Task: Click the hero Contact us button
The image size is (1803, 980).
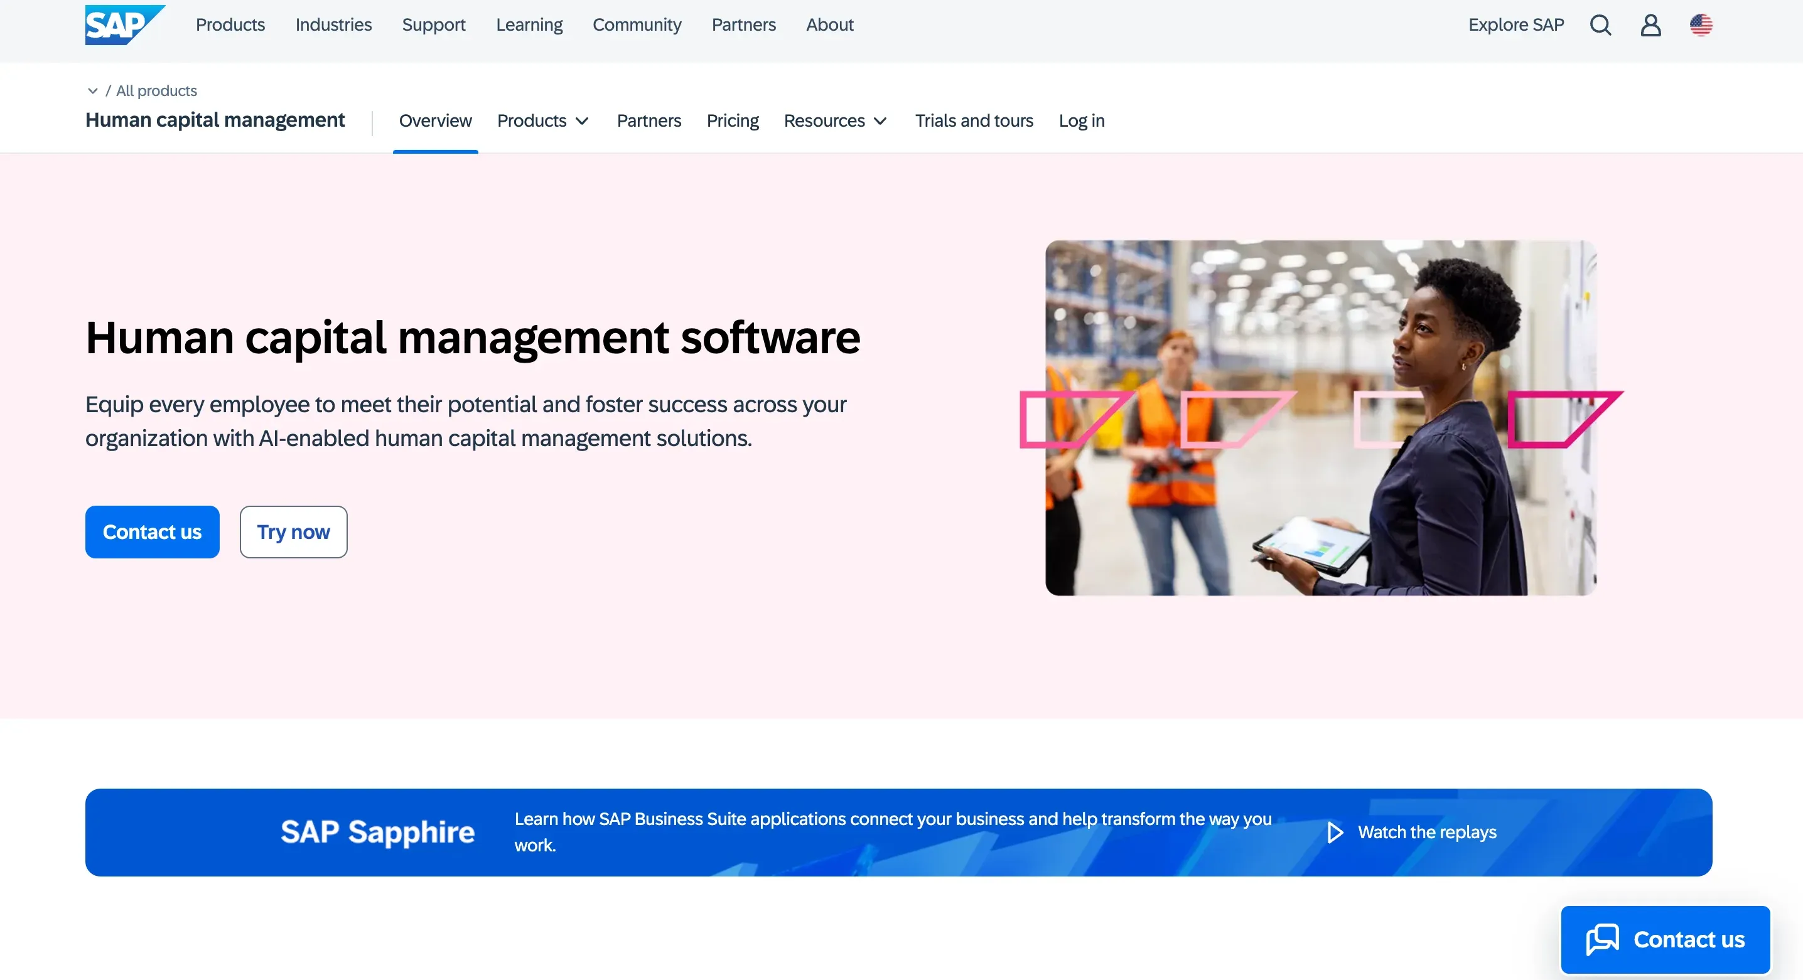Action: point(153,532)
